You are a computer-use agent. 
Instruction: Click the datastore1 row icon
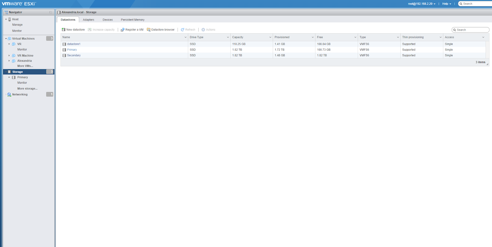click(x=64, y=44)
